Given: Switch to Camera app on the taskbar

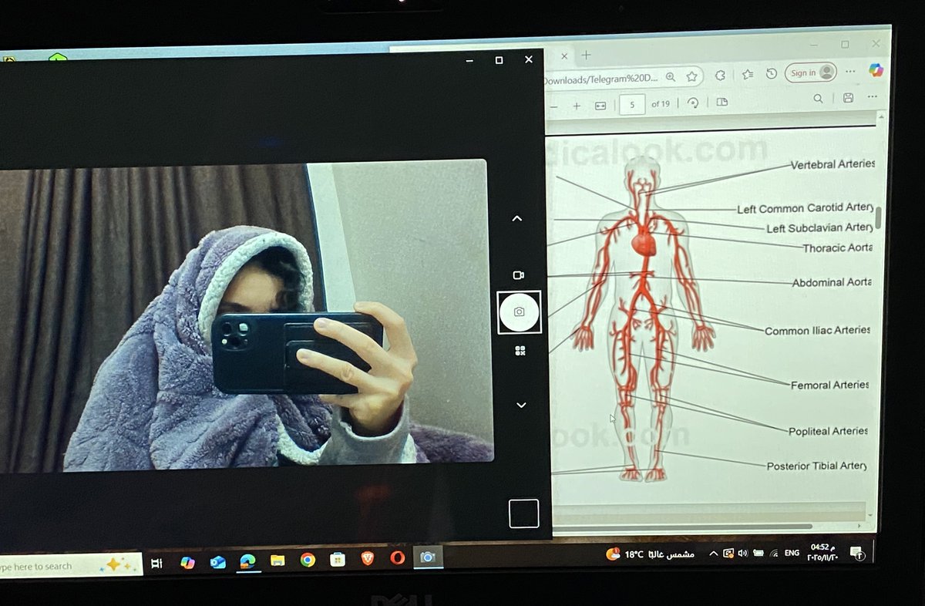Looking at the screenshot, I should pyautogui.click(x=427, y=557).
